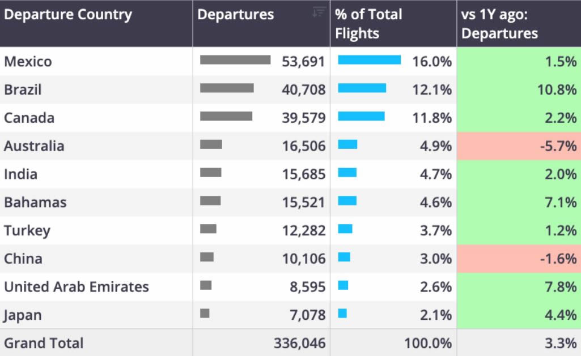
Task: Select the vs 1Y ago: Departures header
Action: point(519,23)
